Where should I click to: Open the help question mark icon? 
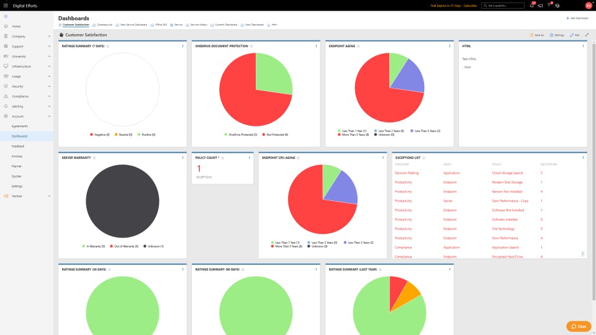tap(549, 6)
